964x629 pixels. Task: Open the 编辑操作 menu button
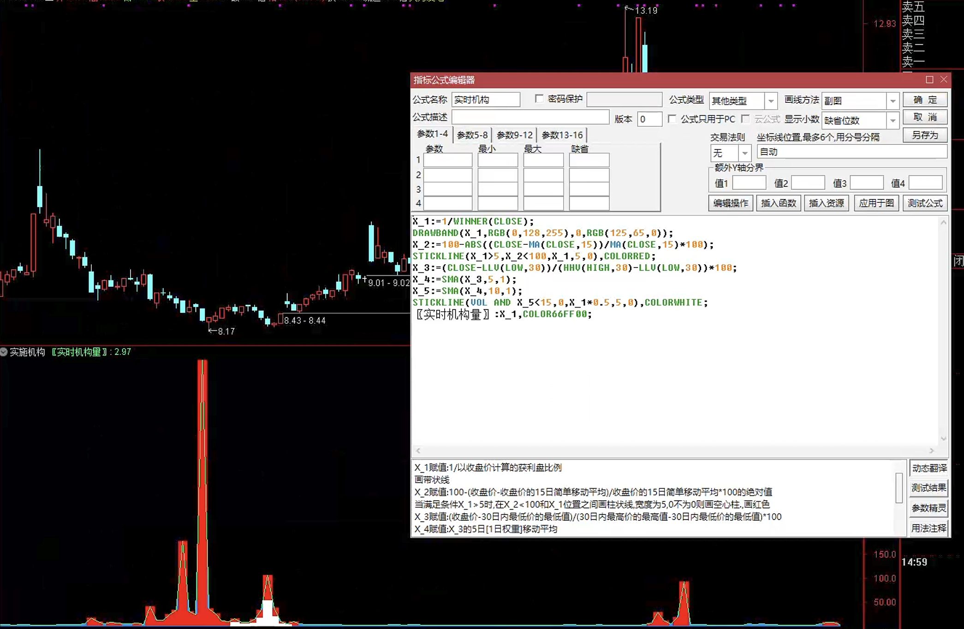tap(731, 203)
